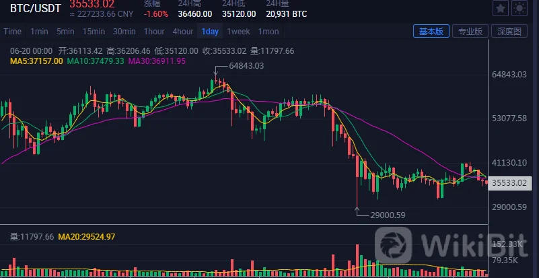Click the 29000.59 low price marker
Screen dimensions: 539x278
coord(388,215)
